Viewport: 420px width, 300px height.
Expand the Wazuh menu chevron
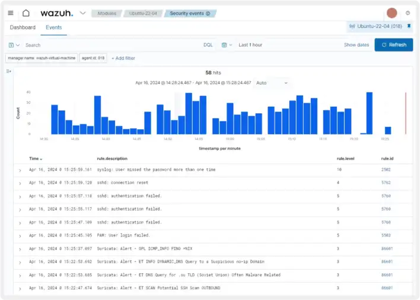point(83,13)
